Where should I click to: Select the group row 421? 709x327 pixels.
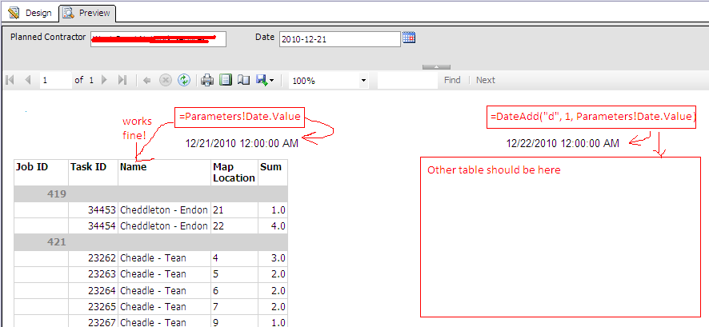150,242
